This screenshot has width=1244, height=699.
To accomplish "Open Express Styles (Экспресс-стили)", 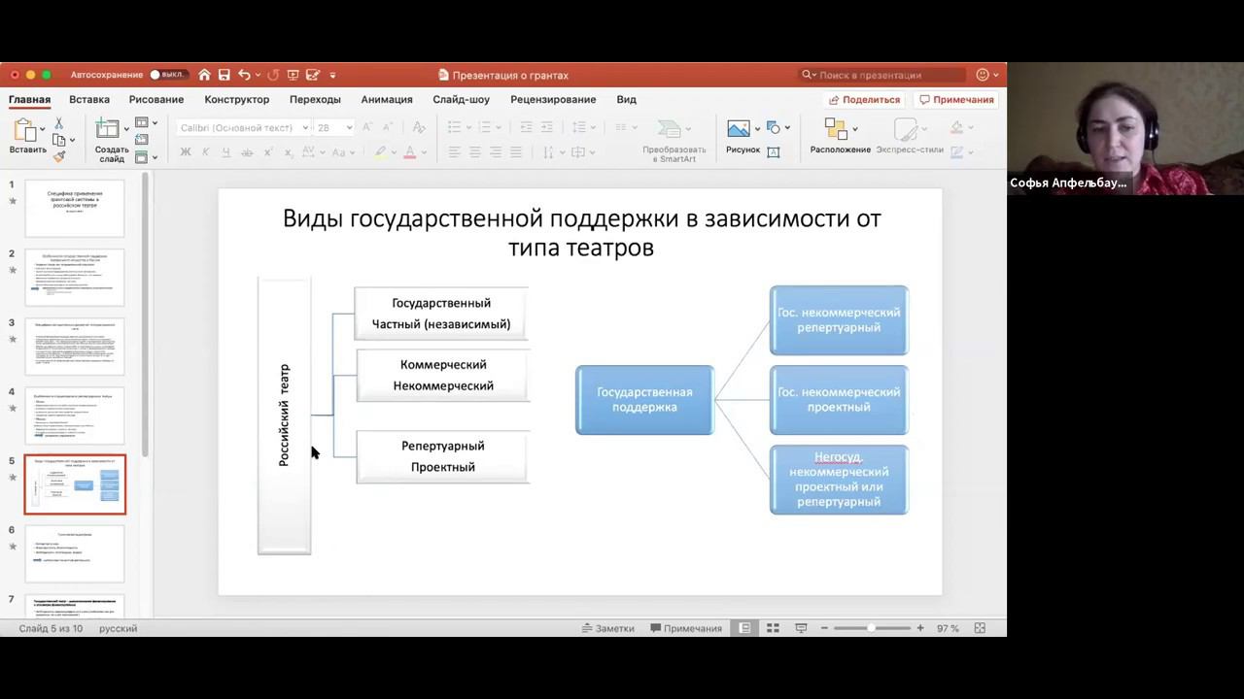I will (x=906, y=130).
